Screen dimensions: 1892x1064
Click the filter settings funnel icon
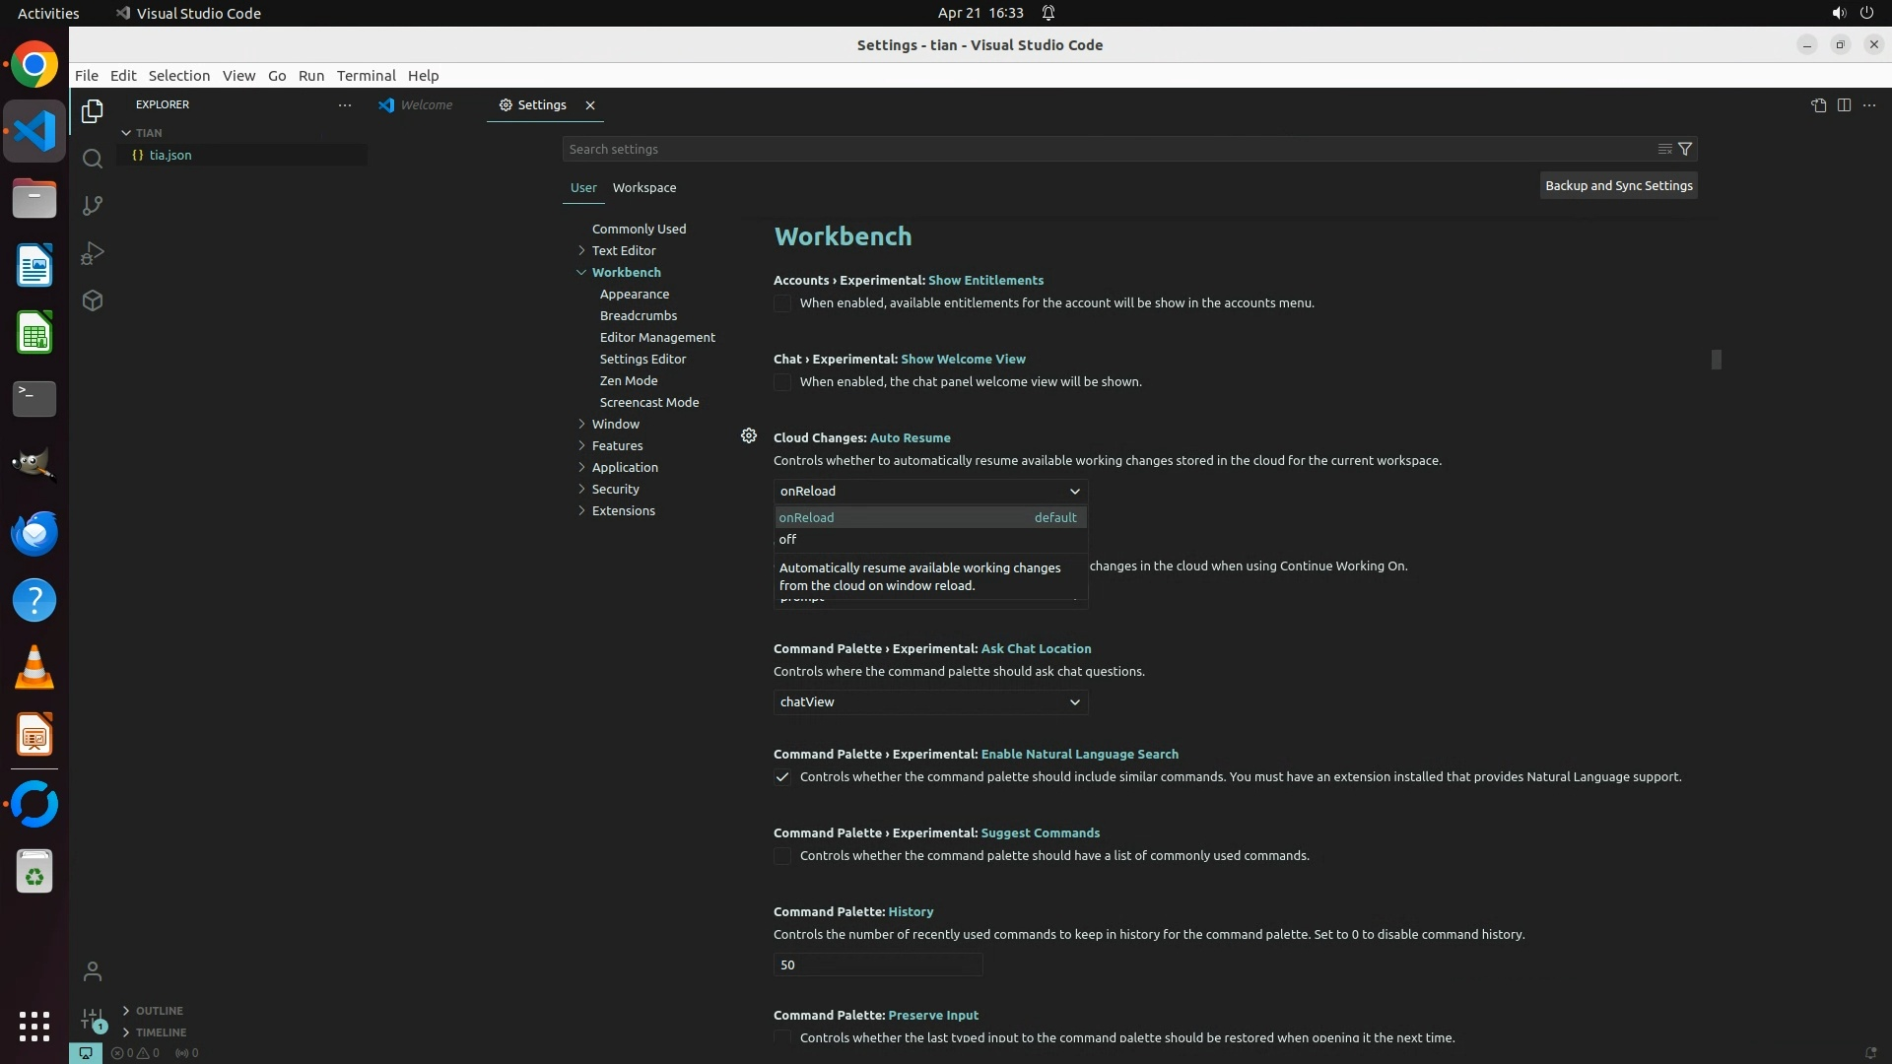(x=1685, y=149)
